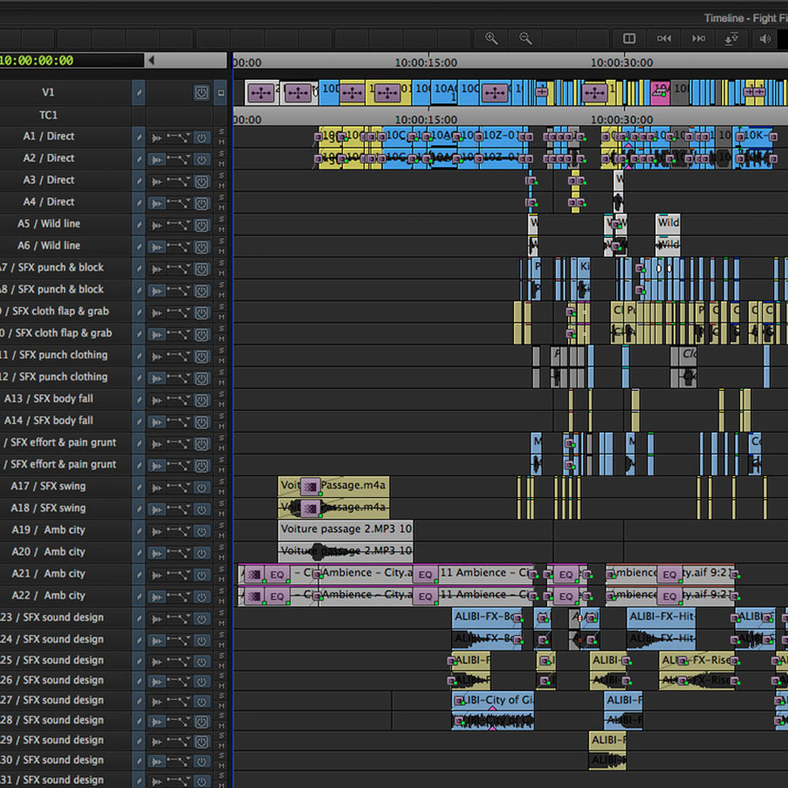This screenshot has width=788, height=788.
Task: Select the A6 / Wild line track name
Action: 48,245
